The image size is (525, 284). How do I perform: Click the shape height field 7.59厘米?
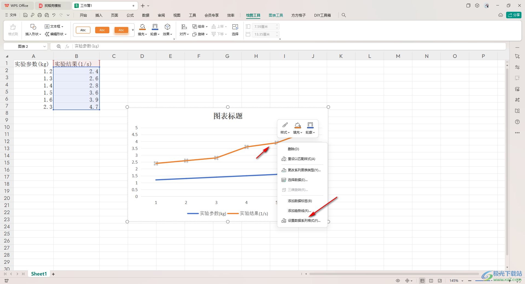coord(265,26)
